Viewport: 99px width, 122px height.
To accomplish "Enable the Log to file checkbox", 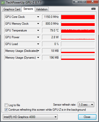I will 6,105.
